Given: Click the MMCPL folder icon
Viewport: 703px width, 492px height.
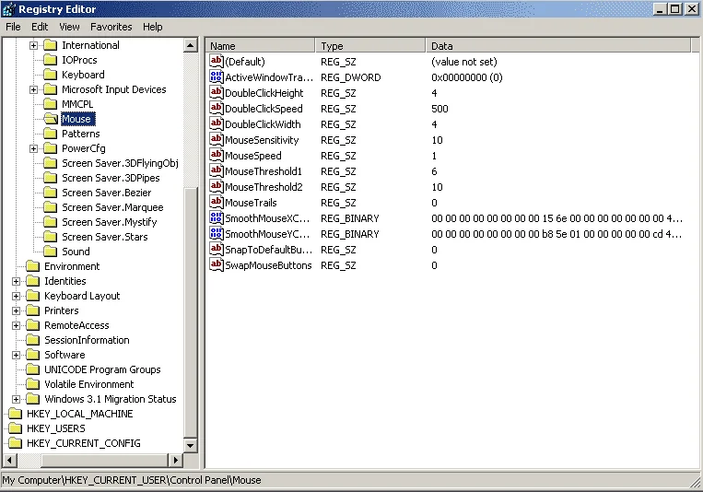Looking at the screenshot, I should 50,104.
